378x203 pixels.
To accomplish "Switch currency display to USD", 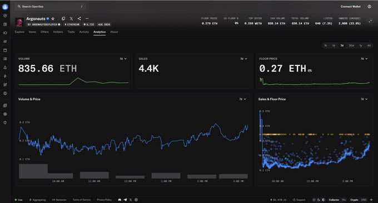I will click(x=364, y=200).
